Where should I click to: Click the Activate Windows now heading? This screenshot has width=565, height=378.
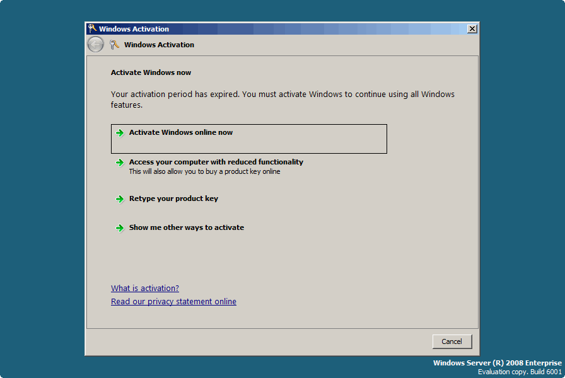(151, 72)
